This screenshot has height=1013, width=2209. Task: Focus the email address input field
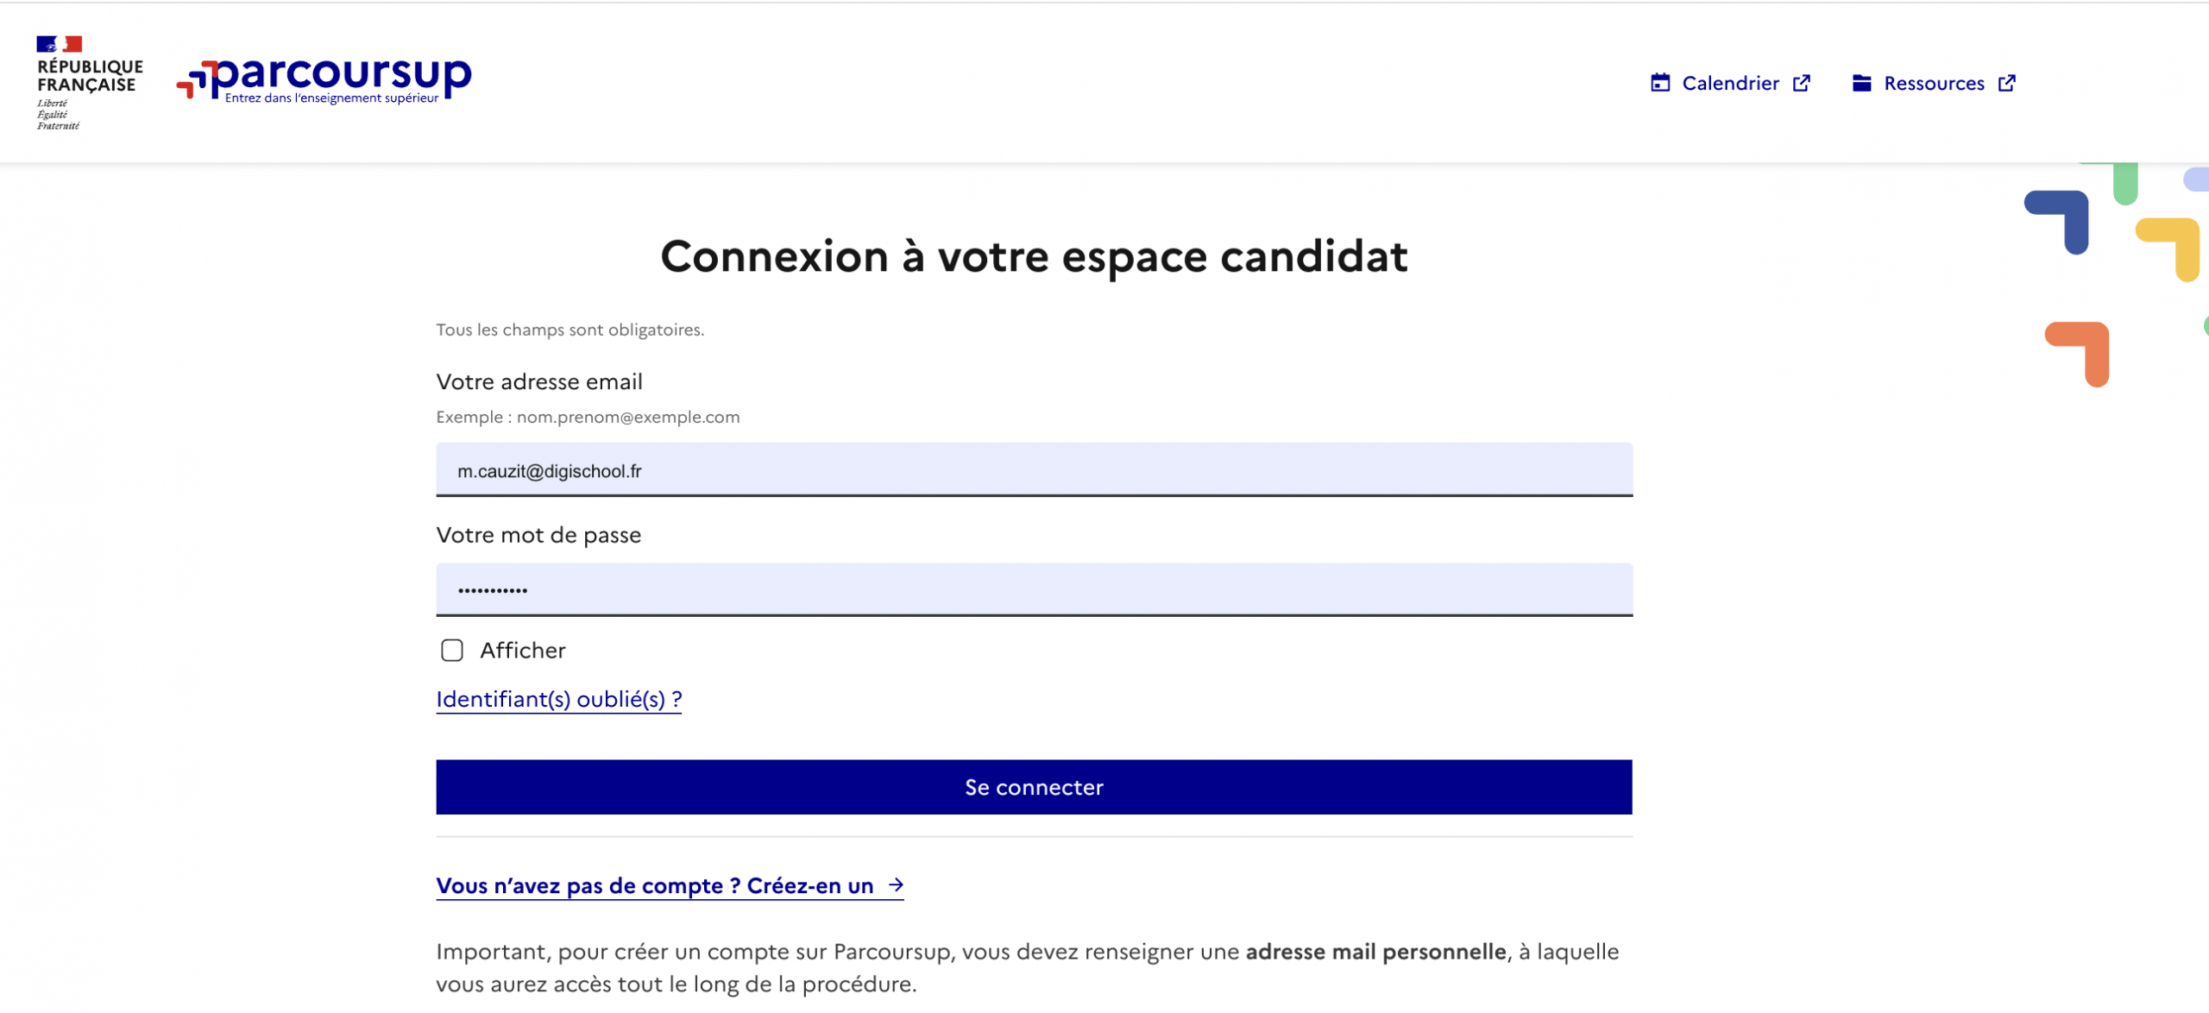click(1034, 469)
